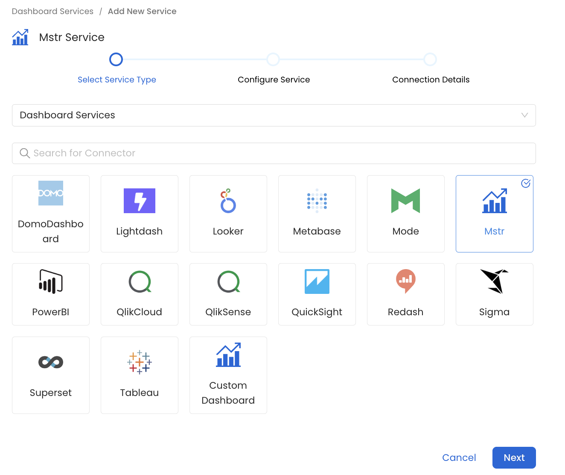This screenshot has width=565, height=475.
Task: Go to the Configure Service step
Action: (x=273, y=59)
